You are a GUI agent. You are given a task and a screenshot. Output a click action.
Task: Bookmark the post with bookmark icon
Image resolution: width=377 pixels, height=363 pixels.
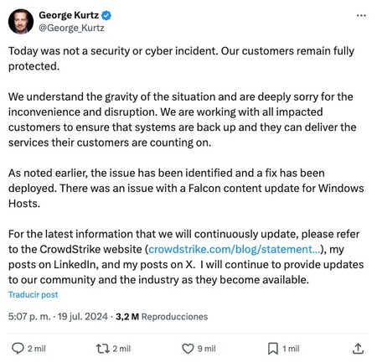coord(273,349)
